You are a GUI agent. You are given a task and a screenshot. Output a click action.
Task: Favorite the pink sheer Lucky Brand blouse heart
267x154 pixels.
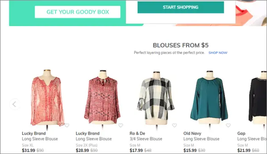point(67,125)
